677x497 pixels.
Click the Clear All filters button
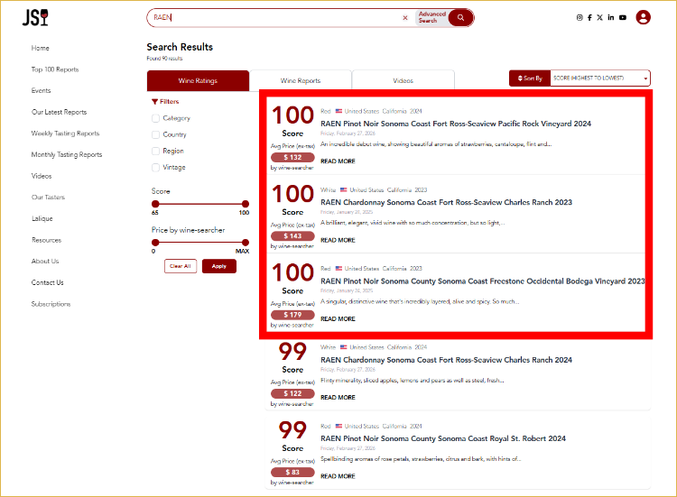[181, 266]
